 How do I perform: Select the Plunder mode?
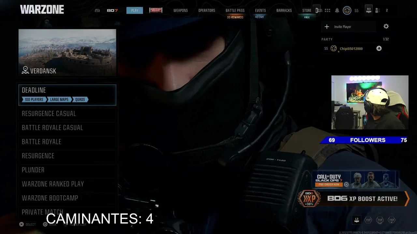(x=67, y=170)
